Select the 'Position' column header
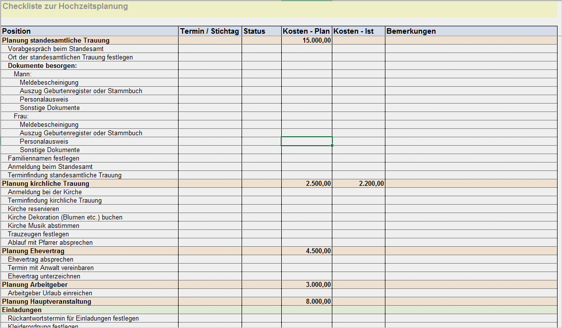Image resolution: width=562 pixels, height=328 pixels. click(90, 31)
